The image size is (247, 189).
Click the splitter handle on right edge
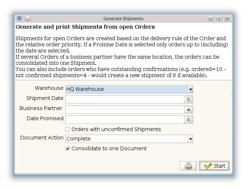point(231,95)
